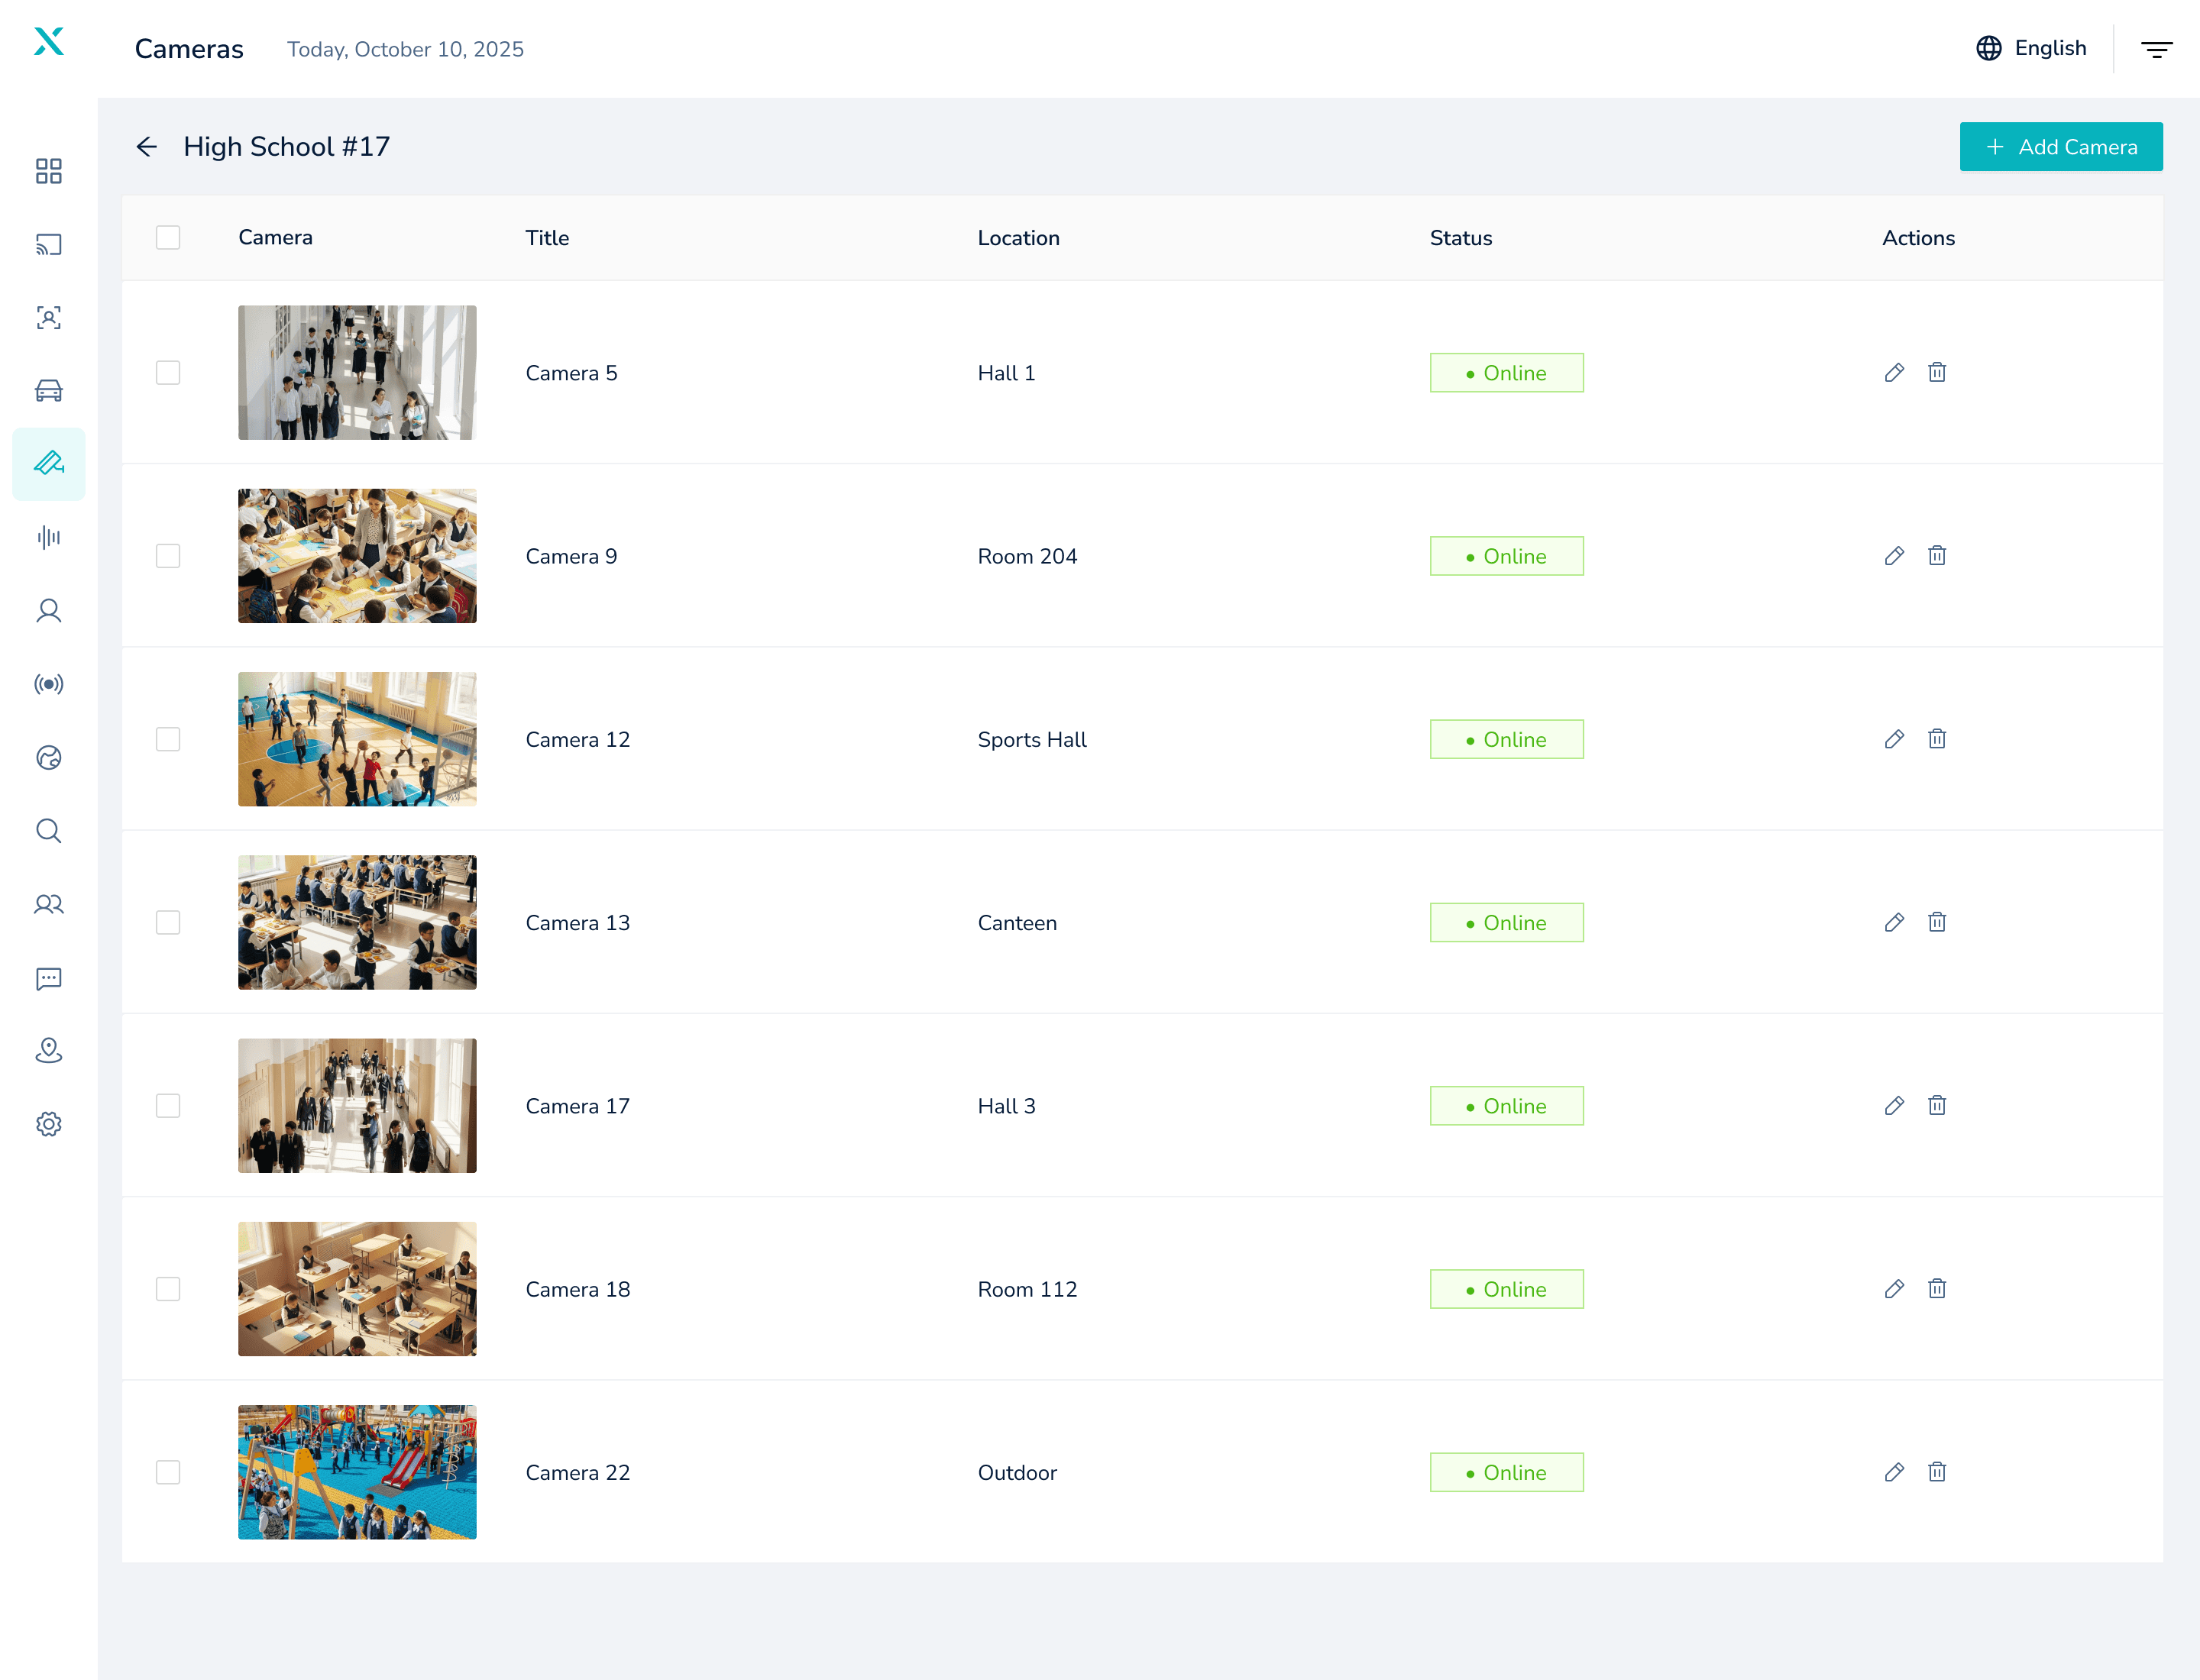
Task: Go back using arrow beside High School #17
Action: point(147,147)
